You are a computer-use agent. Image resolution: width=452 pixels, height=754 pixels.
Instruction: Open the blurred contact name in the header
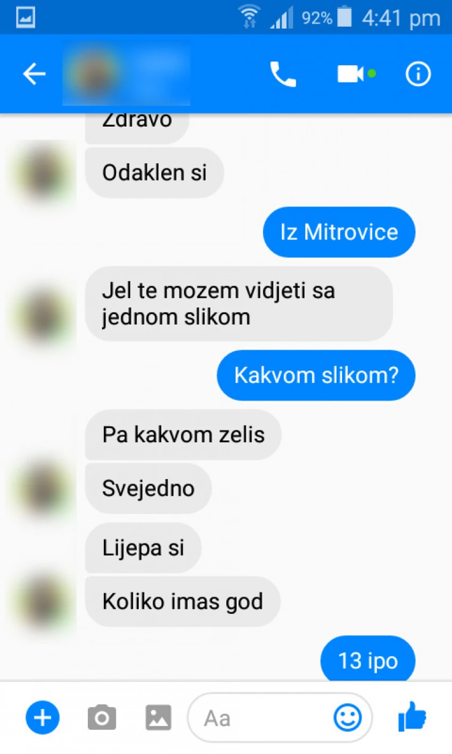[127, 74]
